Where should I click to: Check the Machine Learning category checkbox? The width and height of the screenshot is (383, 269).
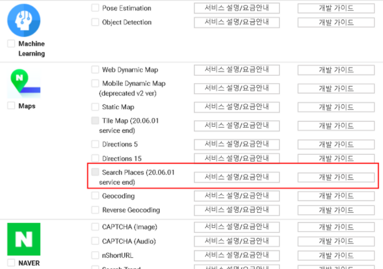[11, 44]
